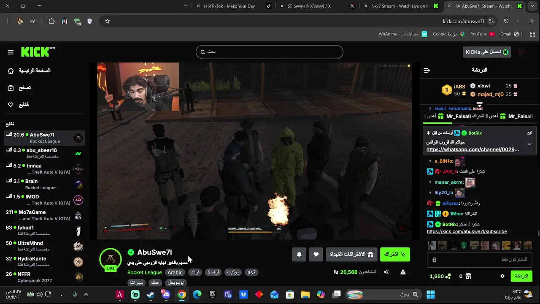The image size is (540, 304).
Task: Click the microphone icon in system tray
Action: coord(75,294)
